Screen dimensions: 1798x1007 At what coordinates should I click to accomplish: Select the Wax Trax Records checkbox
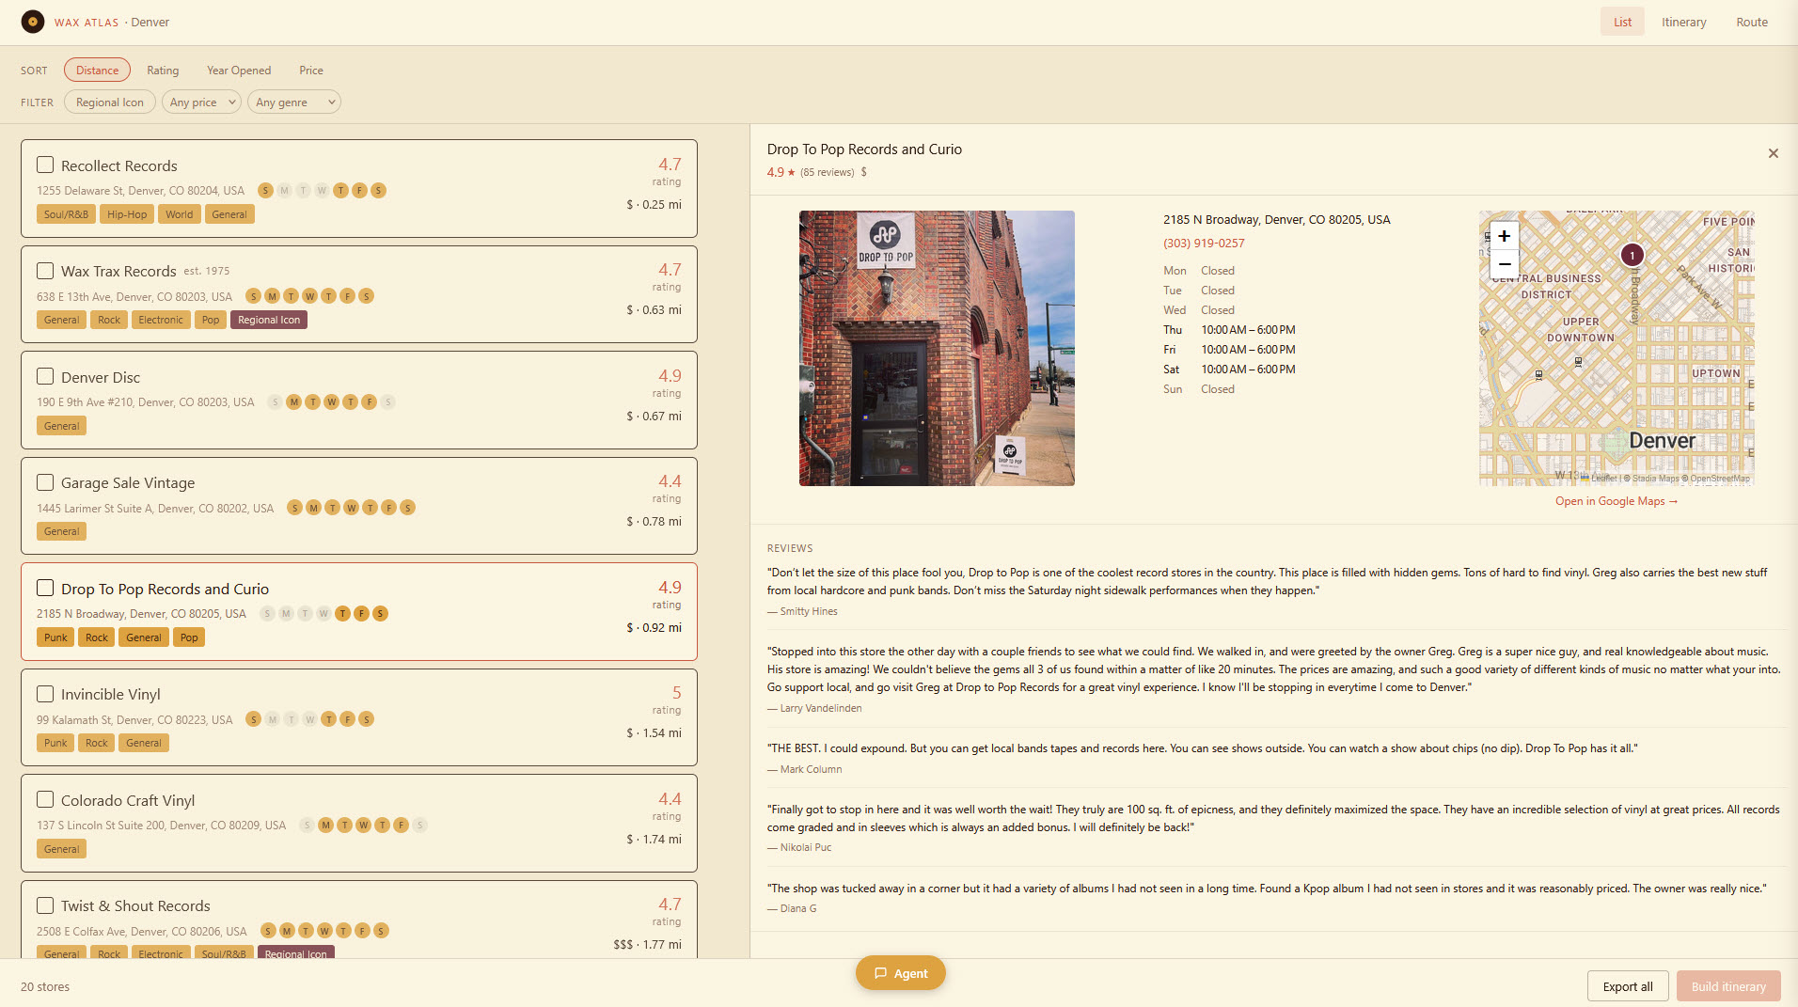pos(45,271)
